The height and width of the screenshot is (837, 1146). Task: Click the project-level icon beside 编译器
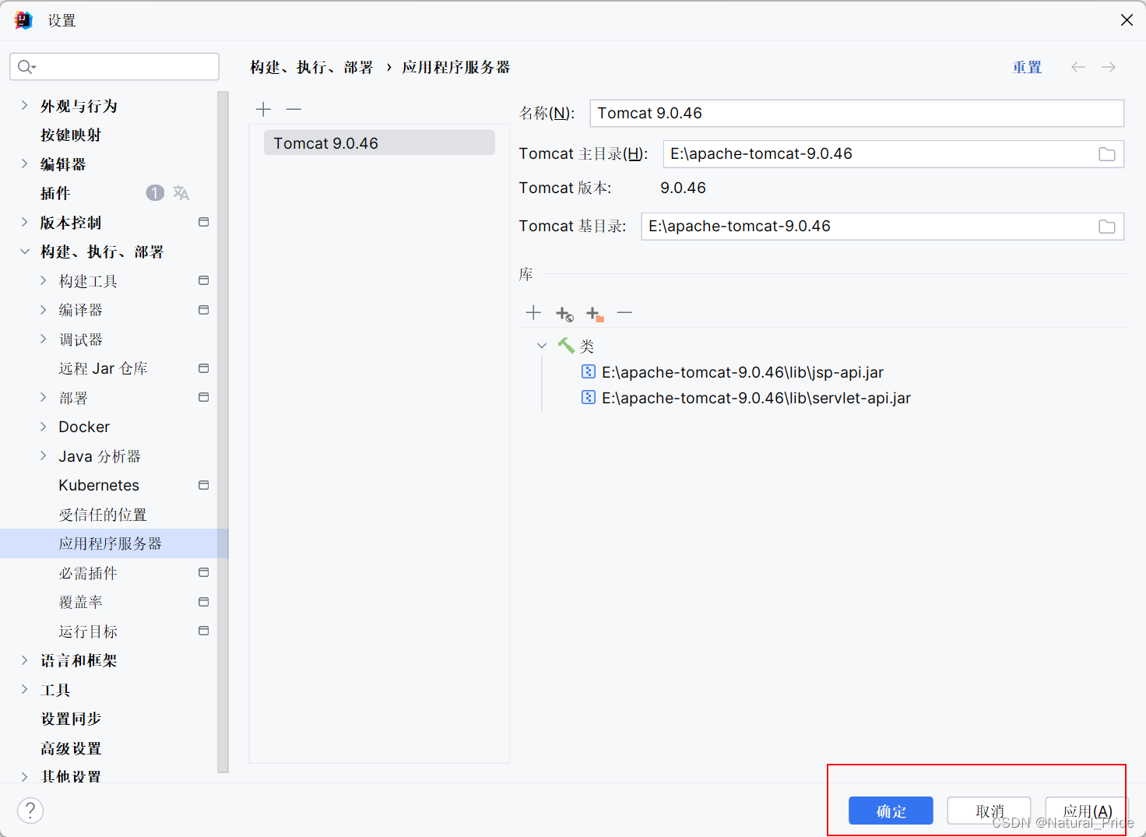[x=204, y=310]
